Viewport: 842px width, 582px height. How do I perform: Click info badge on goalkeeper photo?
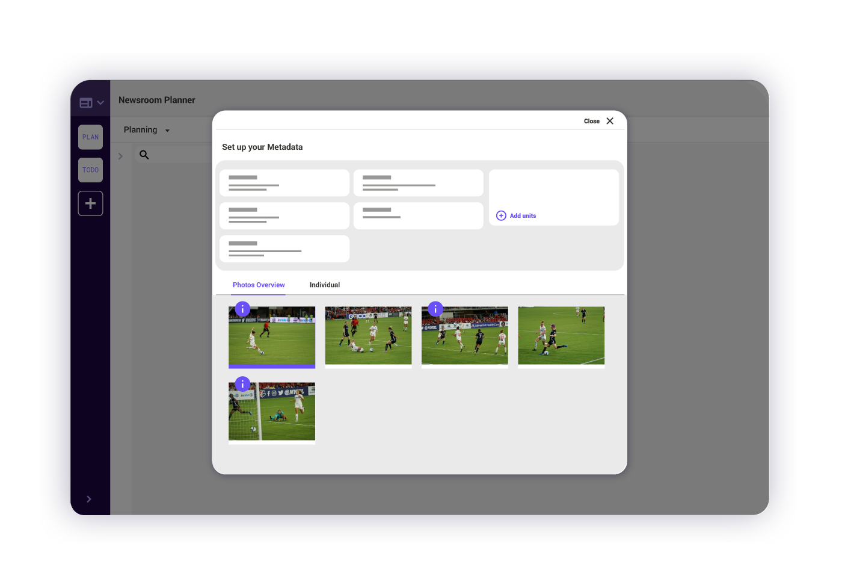tap(242, 384)
